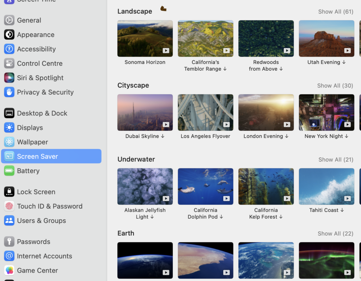
Task: Select the California Kelp Forest thumbnail
Action: tap(266, 186)
